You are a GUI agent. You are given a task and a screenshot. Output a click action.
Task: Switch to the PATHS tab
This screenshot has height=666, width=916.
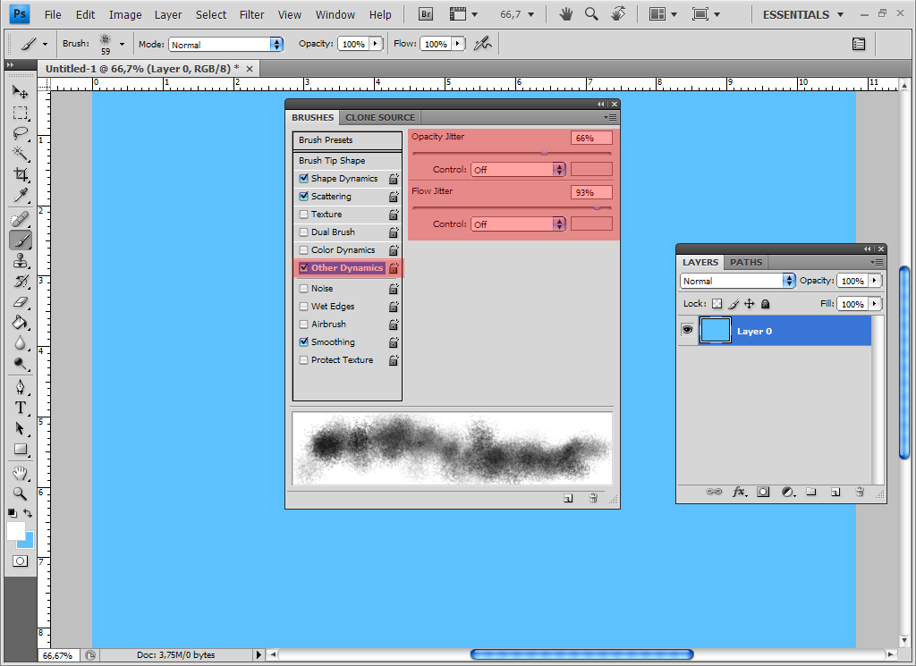click(x=746, y=263)
